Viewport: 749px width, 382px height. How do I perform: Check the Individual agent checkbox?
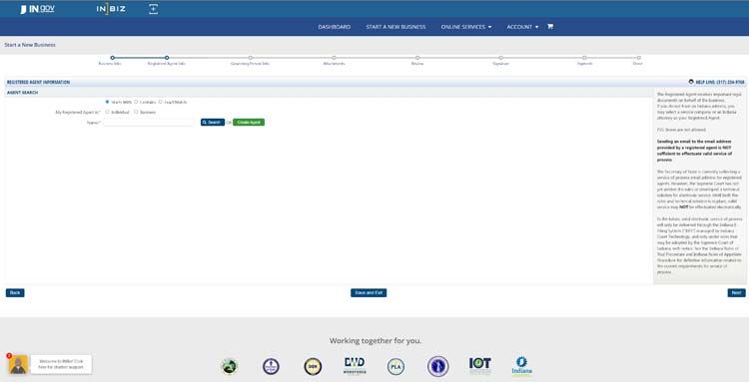(107, 112)
